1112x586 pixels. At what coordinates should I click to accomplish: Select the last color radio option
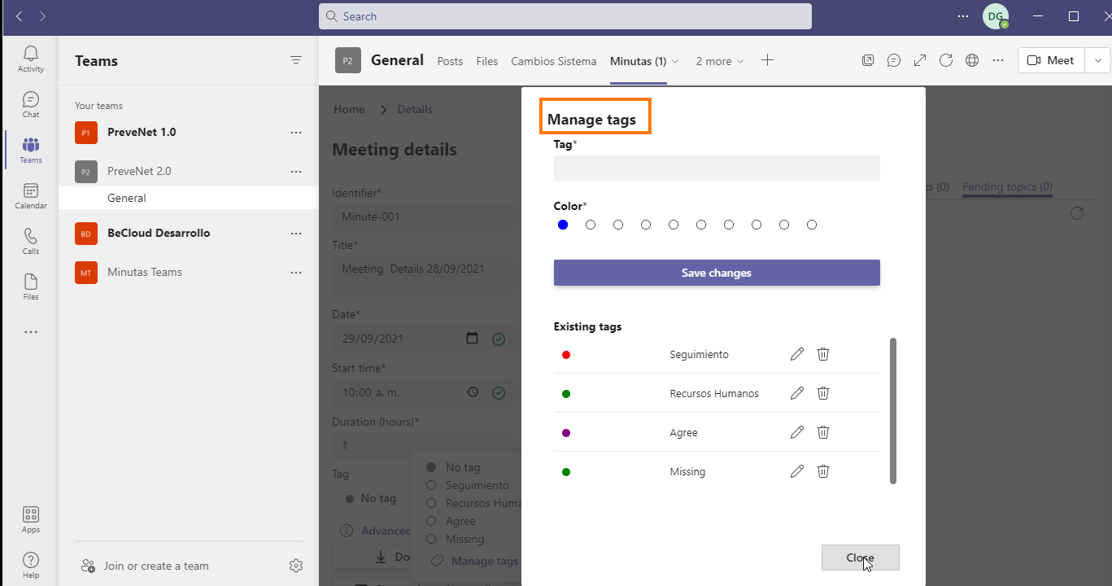pyautogui.click(x=812, y=225)
